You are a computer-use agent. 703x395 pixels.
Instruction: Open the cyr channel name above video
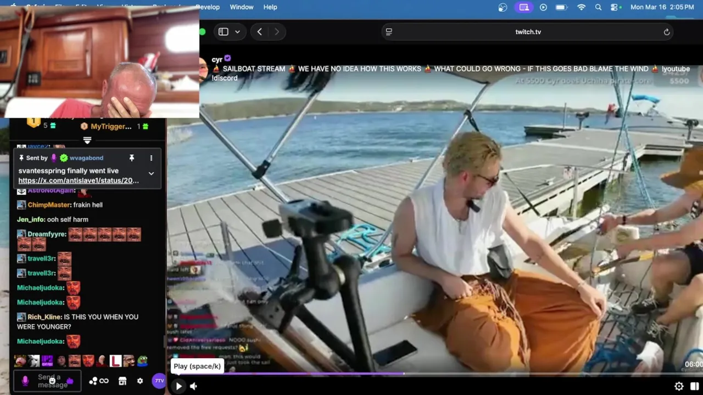tap(217, 59)
